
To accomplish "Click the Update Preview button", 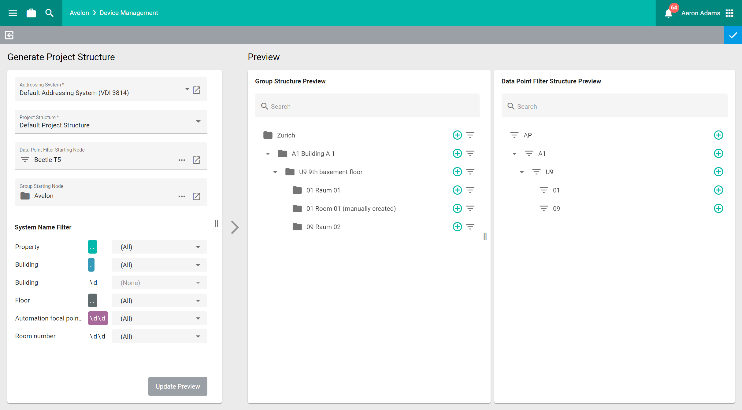I will pos(178,386).
